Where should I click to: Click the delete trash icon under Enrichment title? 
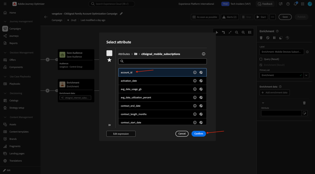tap(261, 38)
